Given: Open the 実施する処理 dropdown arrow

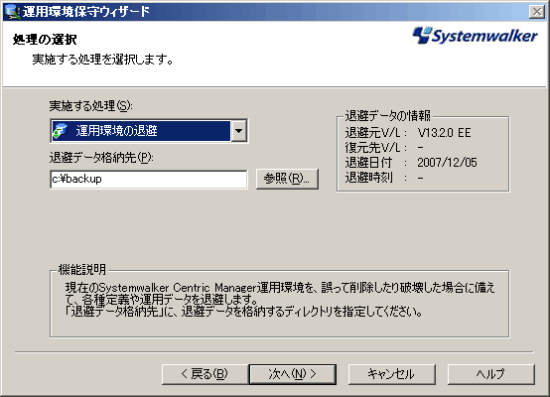Looking at the screenshot, I should tap(239, 131).
